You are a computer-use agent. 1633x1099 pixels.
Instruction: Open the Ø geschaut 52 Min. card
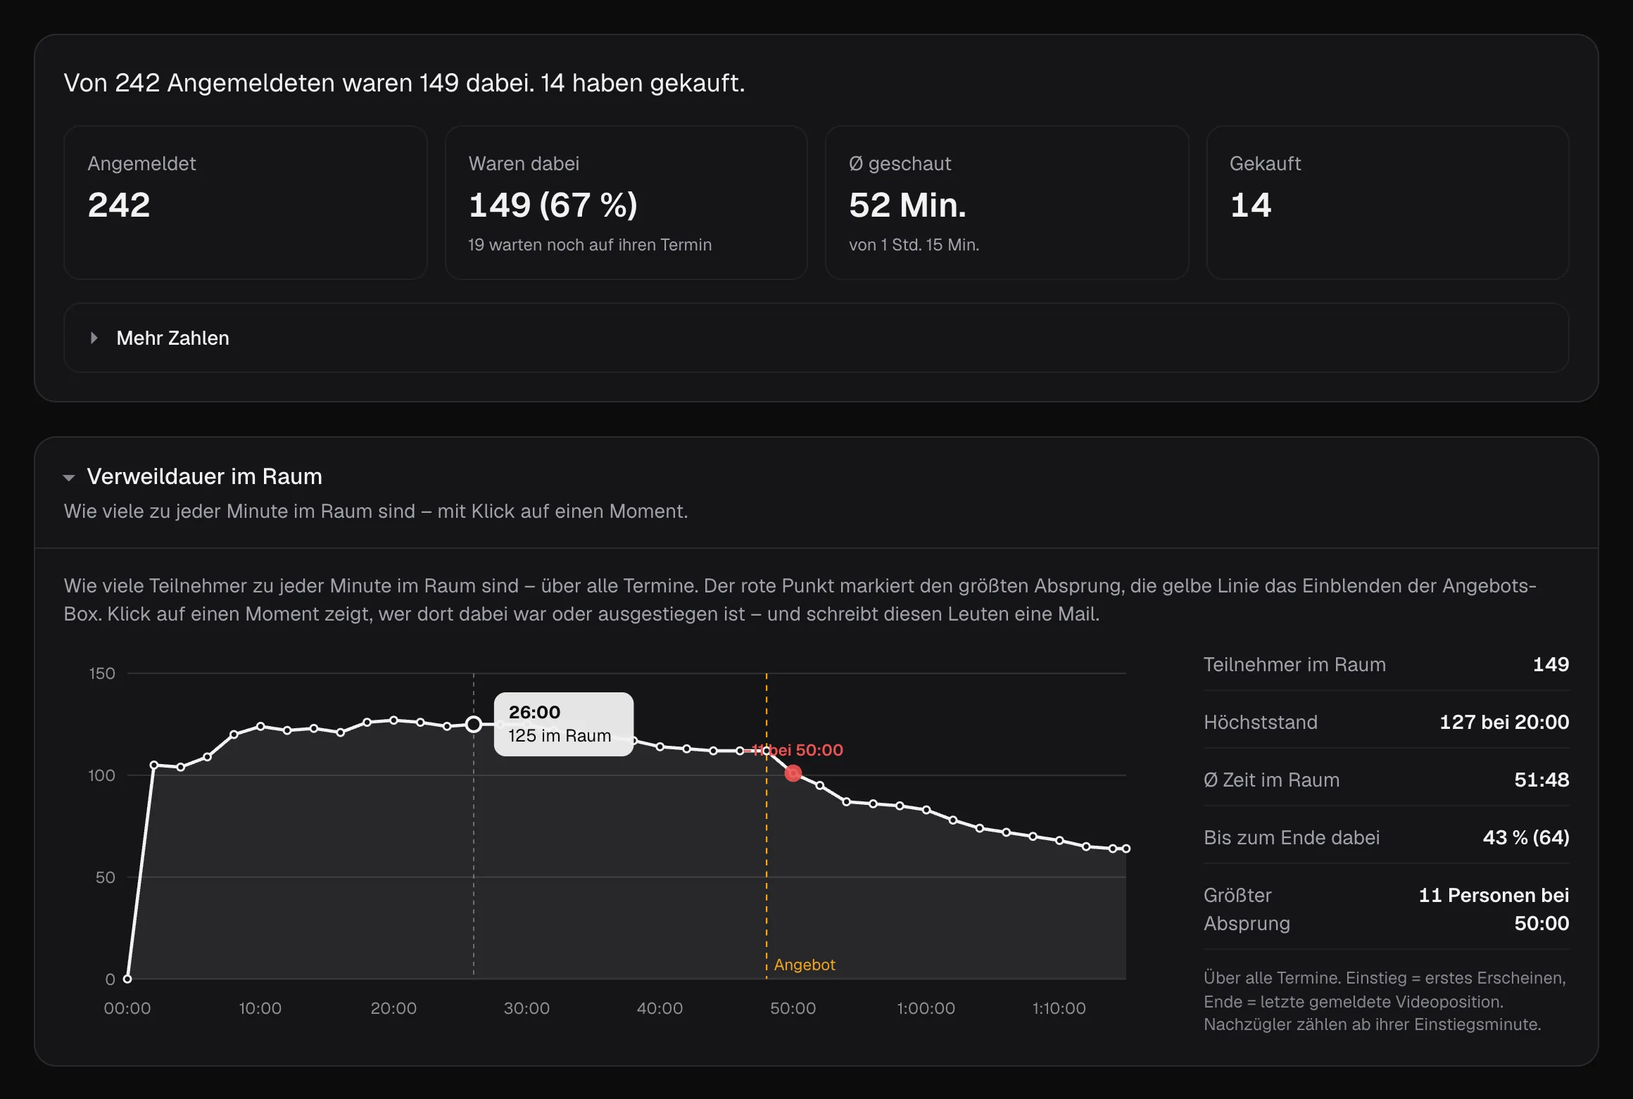pyautogui.click(x=1007, y=203)
